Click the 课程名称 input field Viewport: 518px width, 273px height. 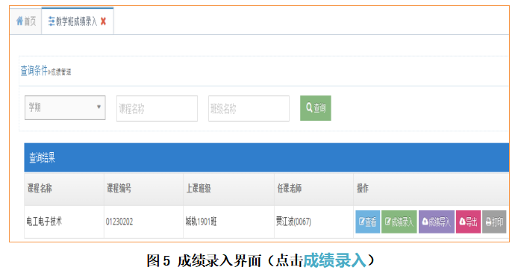[157, 108]
